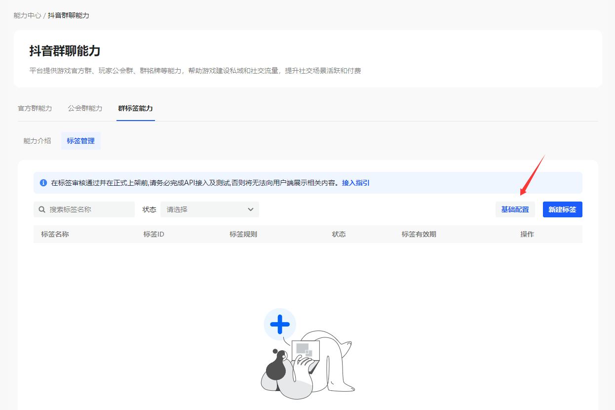Click the 操作 column header
The width and height of the screenshot is (615, 410).
coord(527,234)
